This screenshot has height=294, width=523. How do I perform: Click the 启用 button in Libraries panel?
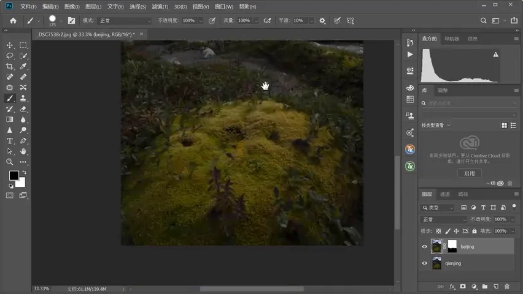470,173
